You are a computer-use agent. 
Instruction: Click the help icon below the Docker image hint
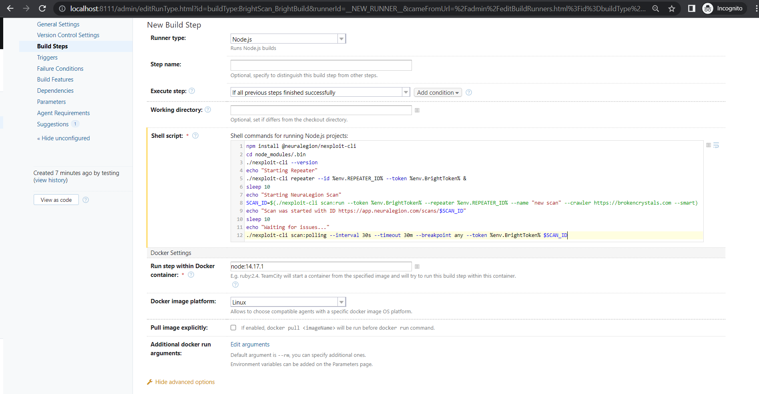[235, 285]
